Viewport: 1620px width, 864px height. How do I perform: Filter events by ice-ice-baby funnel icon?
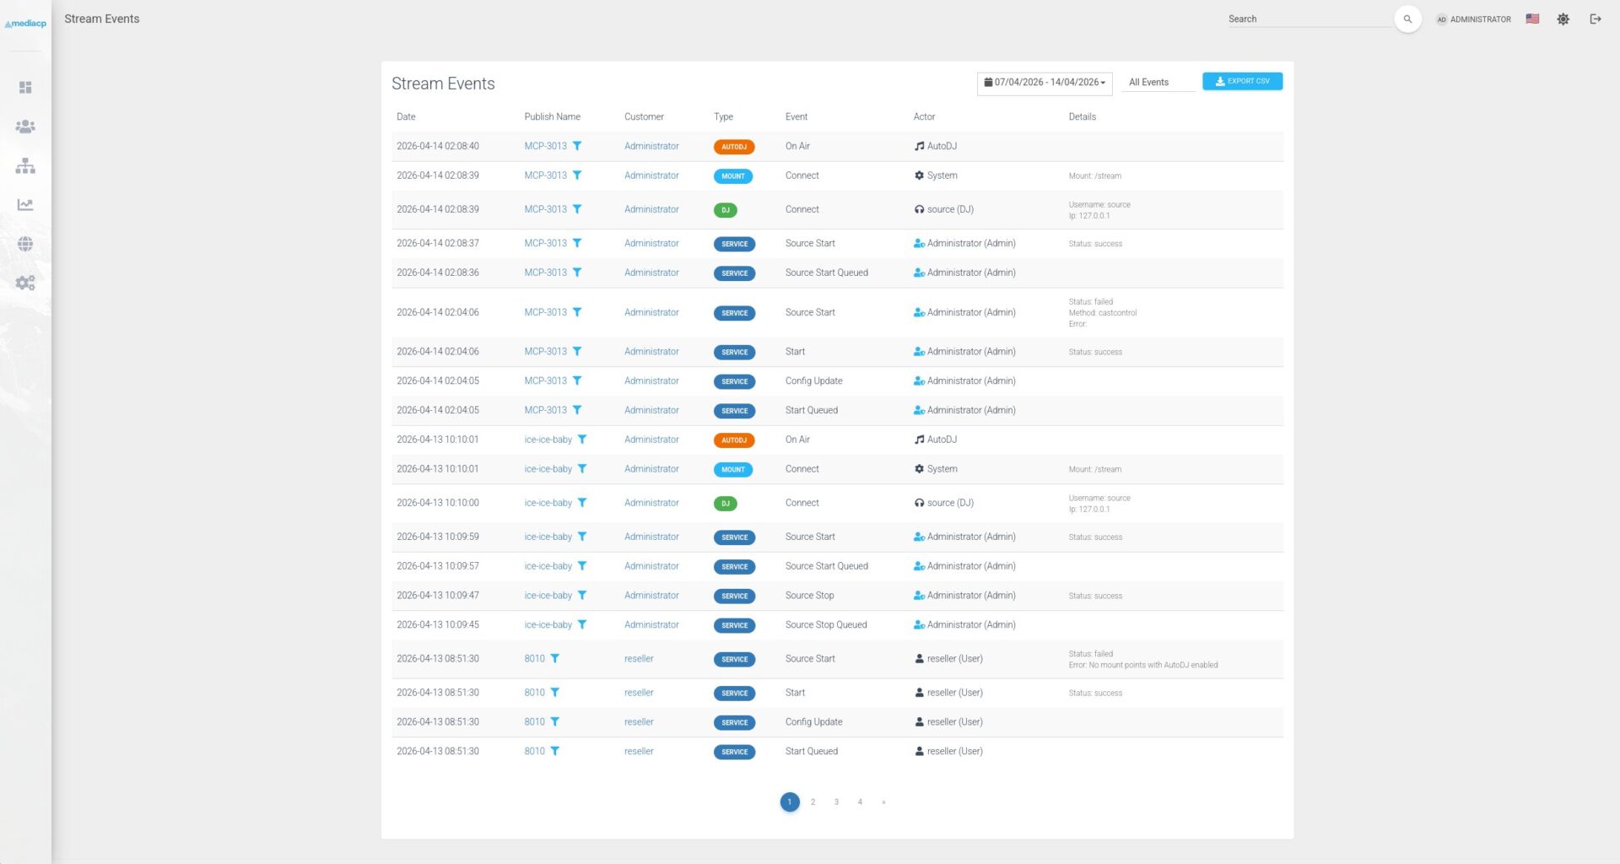coord(582,440)
